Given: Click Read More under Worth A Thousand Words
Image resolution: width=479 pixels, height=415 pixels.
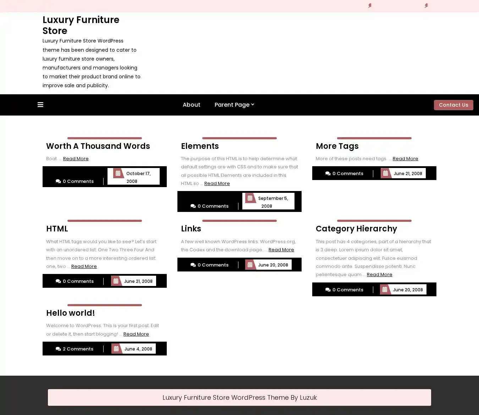Looking at the screenshot, I should click(x=76, y=158).
